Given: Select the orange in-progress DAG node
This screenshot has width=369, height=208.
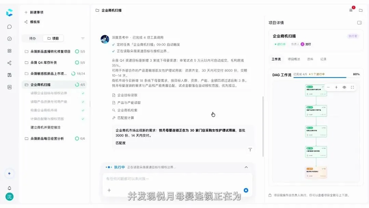Looking at the screenshot, I should pos(316,172).
